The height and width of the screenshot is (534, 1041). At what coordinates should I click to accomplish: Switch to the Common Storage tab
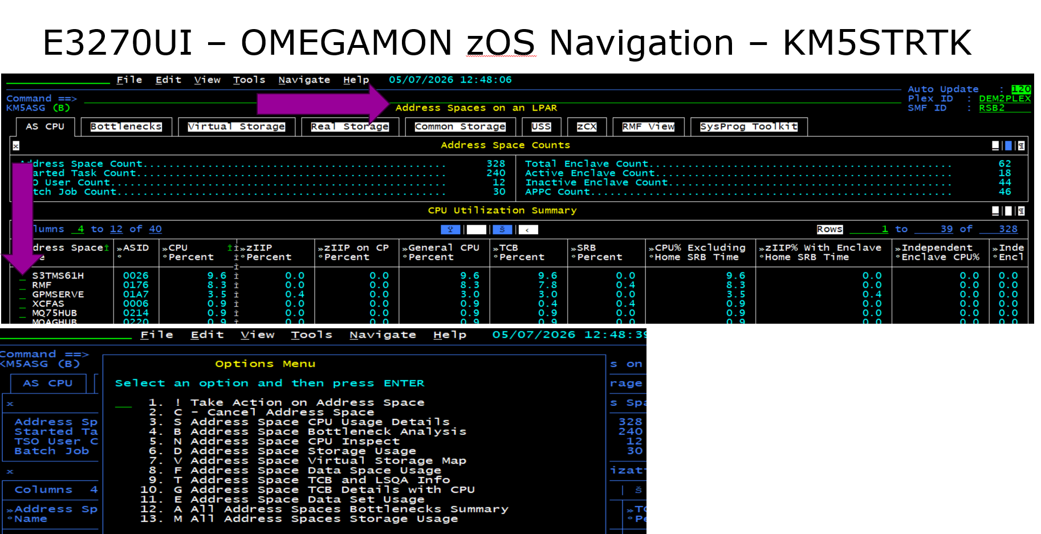[460, 127]
